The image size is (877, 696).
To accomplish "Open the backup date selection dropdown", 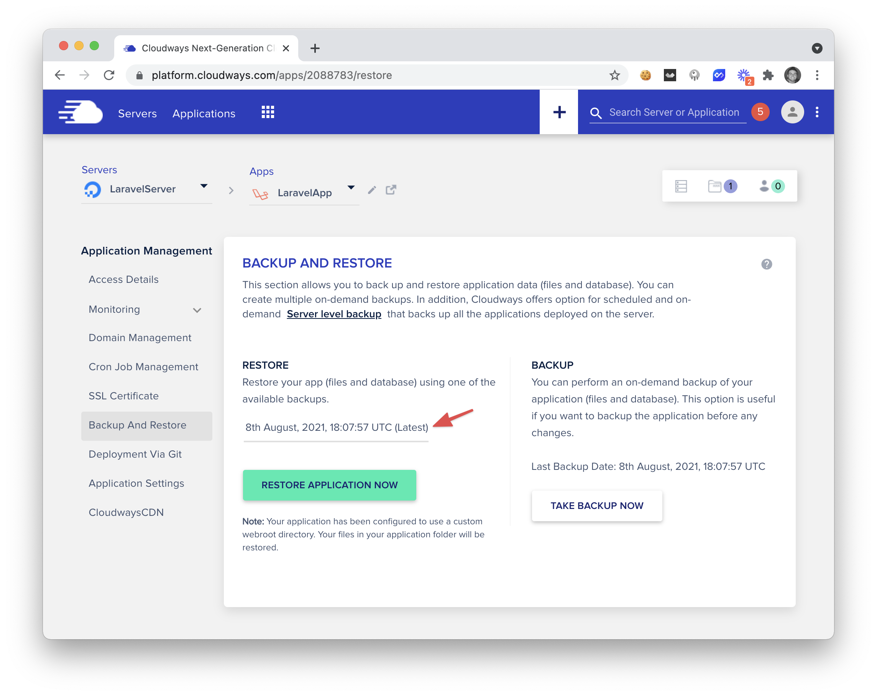I will pyautogui.click(x=336, y=427).
